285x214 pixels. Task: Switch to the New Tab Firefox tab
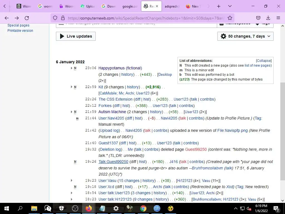[x=193, y=6]
